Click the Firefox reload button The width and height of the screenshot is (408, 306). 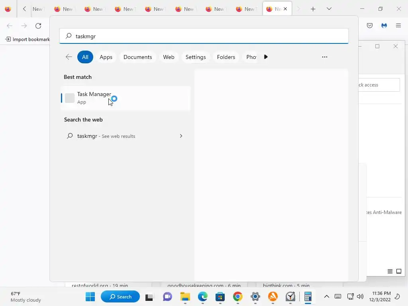[38, 25]
